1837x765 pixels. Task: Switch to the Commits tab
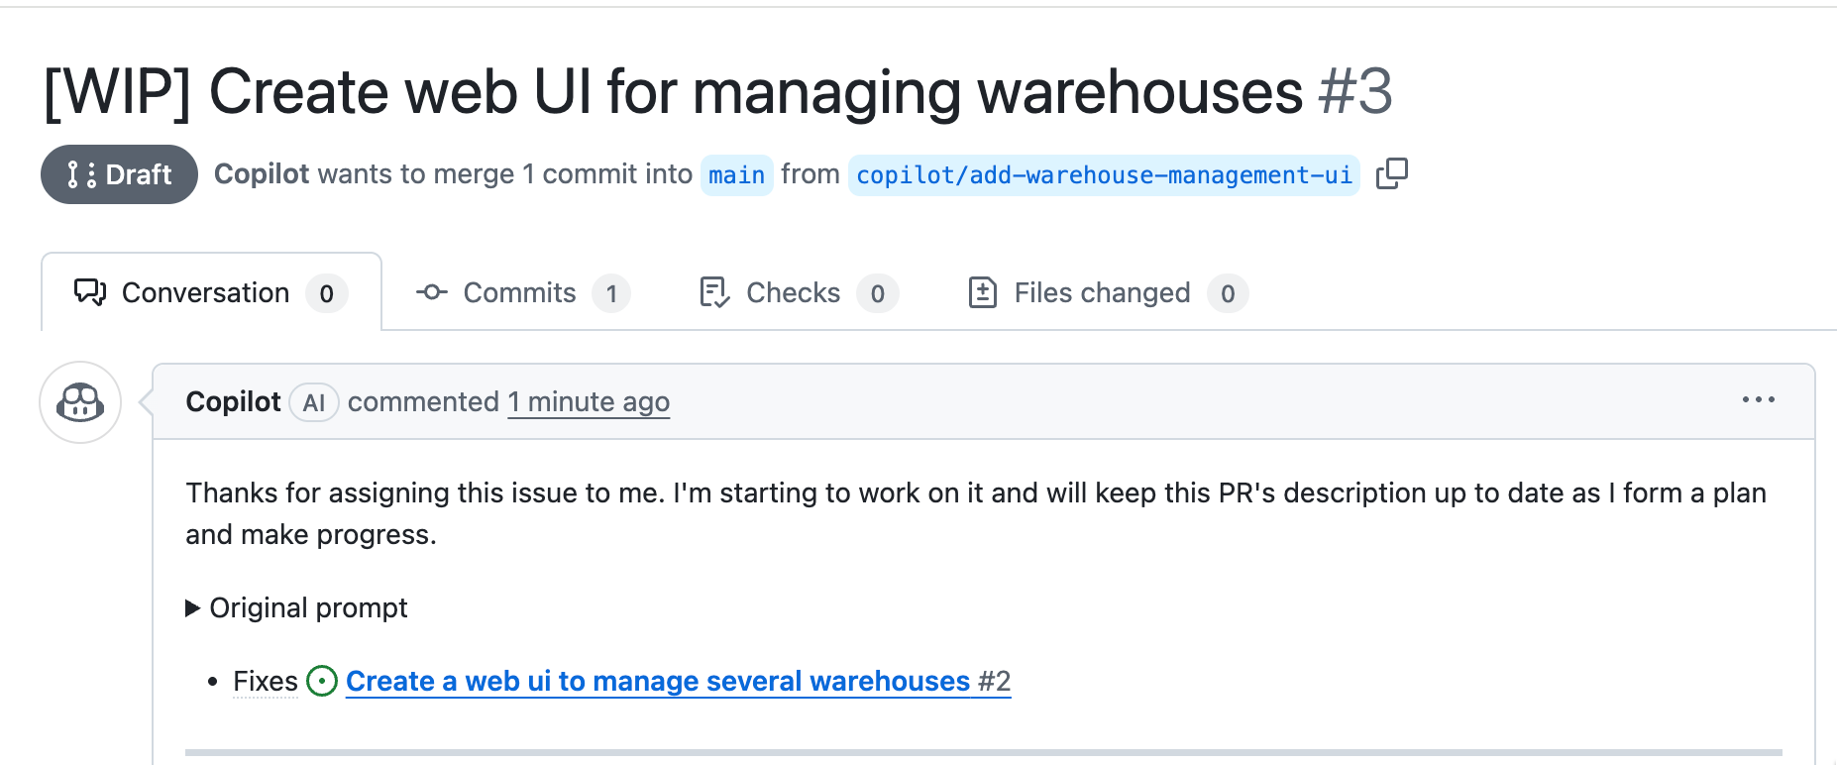(x=521, y=293)
